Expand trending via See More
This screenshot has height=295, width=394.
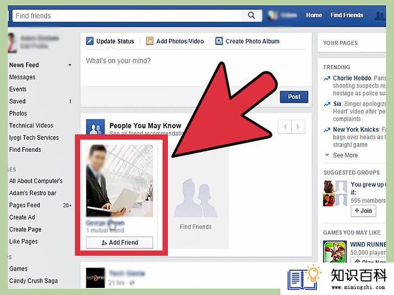345,155
